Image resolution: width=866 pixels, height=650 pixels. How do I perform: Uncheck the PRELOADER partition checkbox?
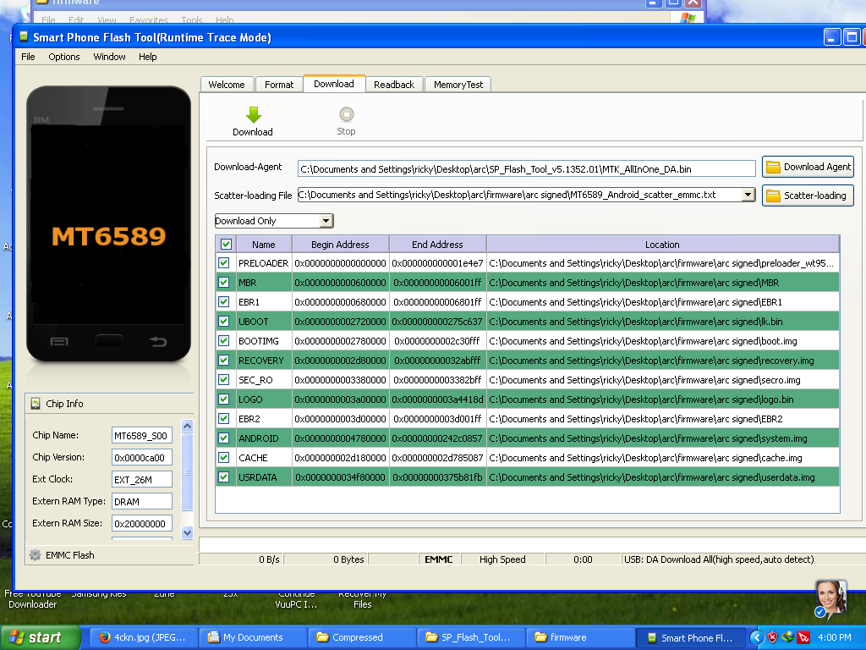(x=223, y=263)
